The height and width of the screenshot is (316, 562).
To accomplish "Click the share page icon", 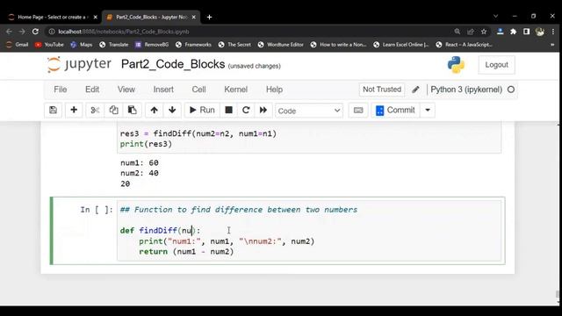I will coord(471,32).
